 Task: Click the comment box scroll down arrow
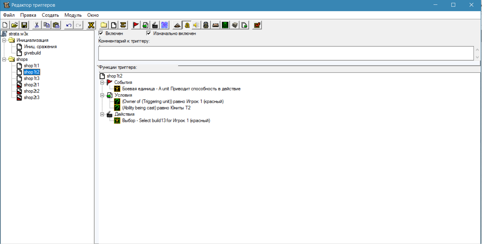coord(477,57)
